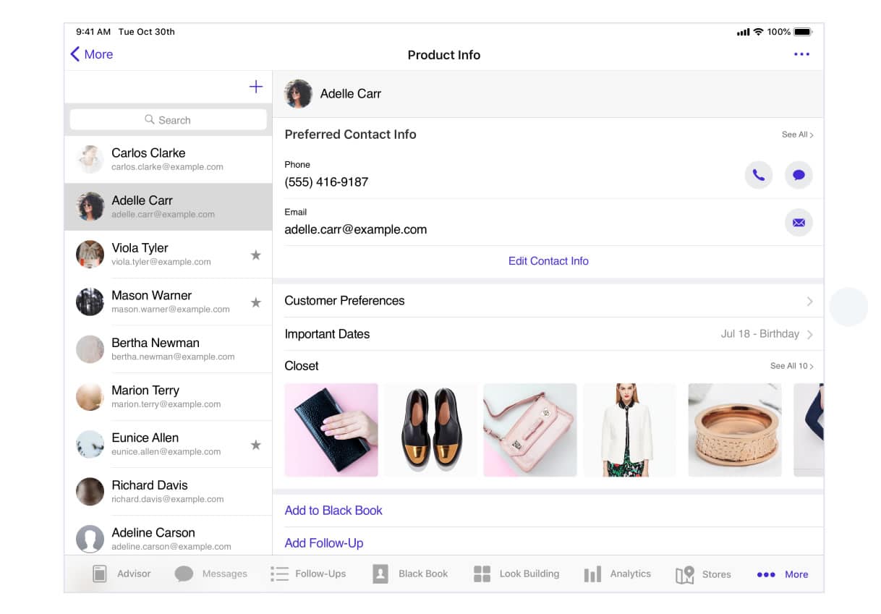881x614 pixels.
Task: Click Add Follow-Up link
Action: [324, 543]
